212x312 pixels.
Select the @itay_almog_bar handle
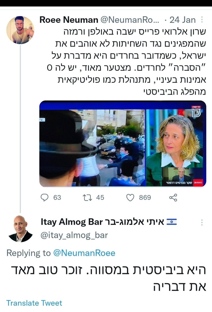point(74,235)
